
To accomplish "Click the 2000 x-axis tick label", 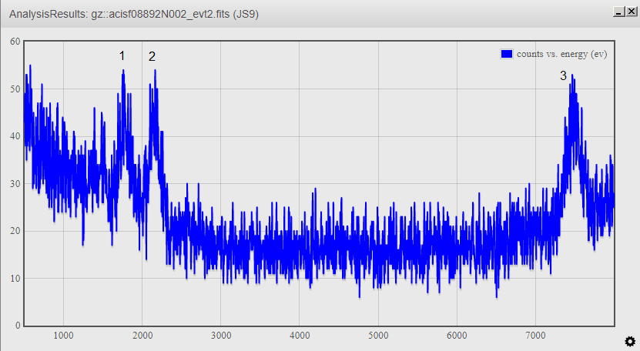I will (x=142, y=336).
